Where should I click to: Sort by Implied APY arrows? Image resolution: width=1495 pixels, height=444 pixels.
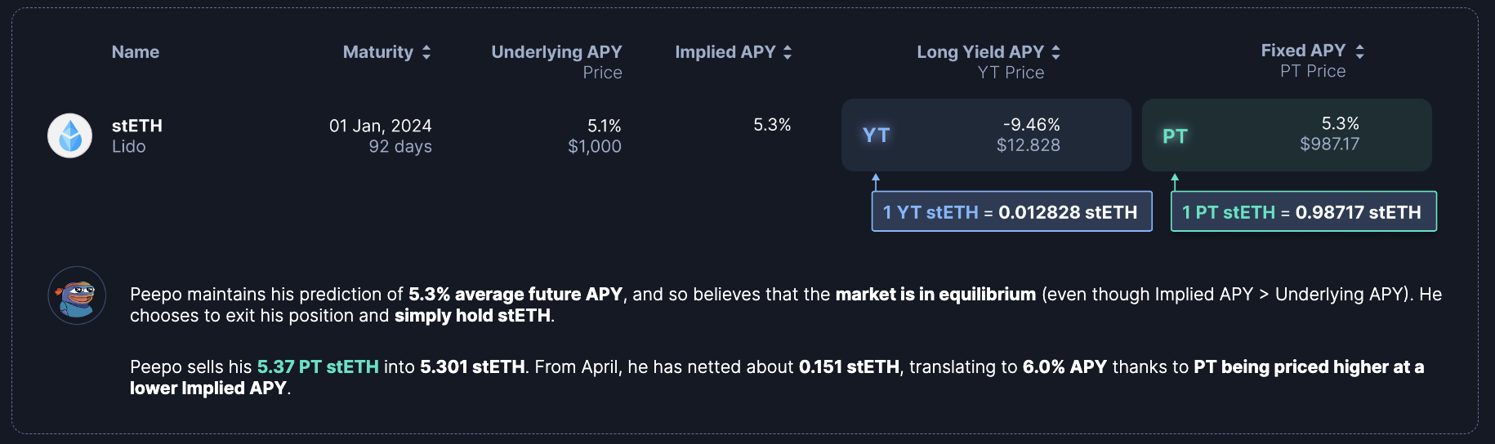(x=788, y=52)
